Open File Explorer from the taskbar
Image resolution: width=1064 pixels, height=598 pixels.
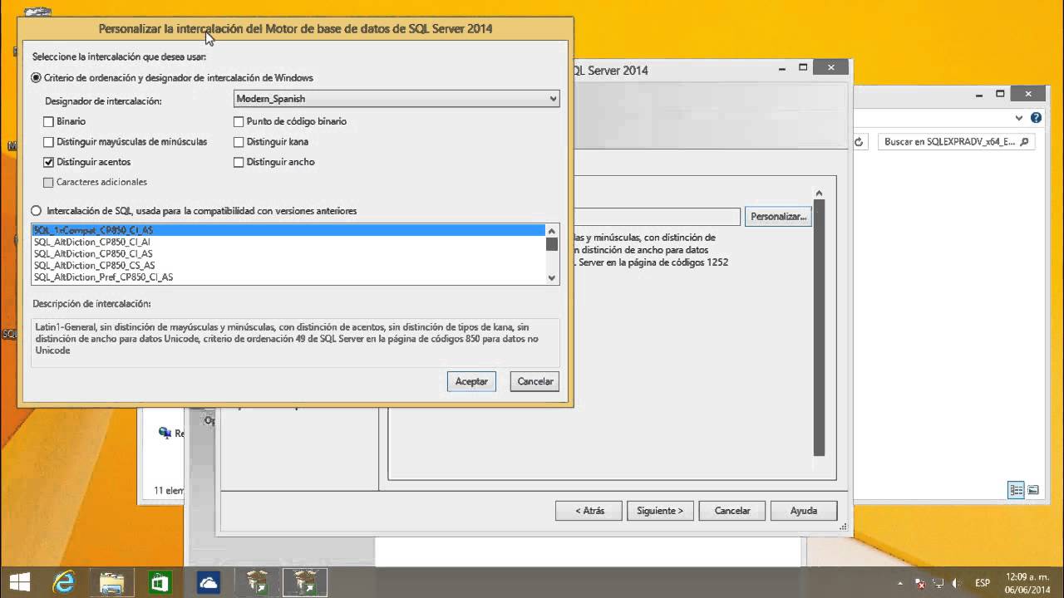(111, 582)
